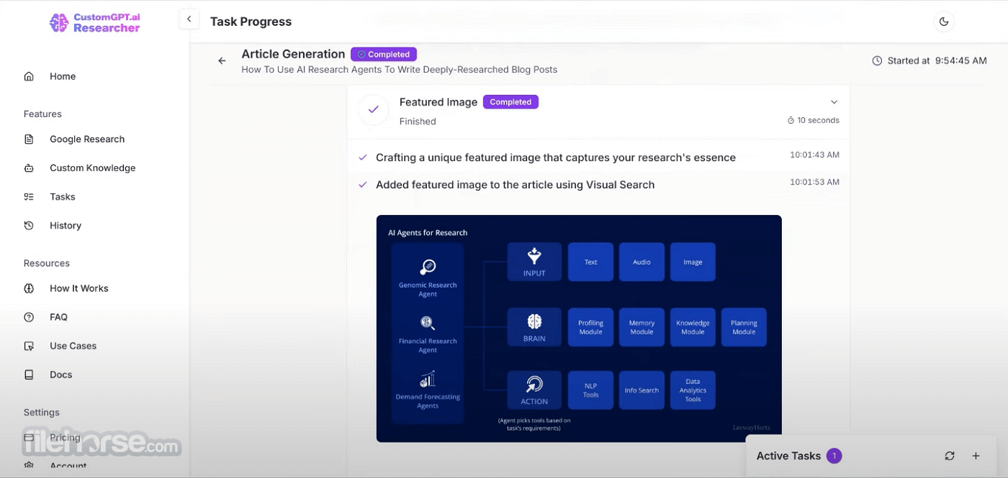Click the checkmark beside Added featured image
The height and width of the screenshot is (478, 1008).
pyautogui.click(x=364, y=185)
